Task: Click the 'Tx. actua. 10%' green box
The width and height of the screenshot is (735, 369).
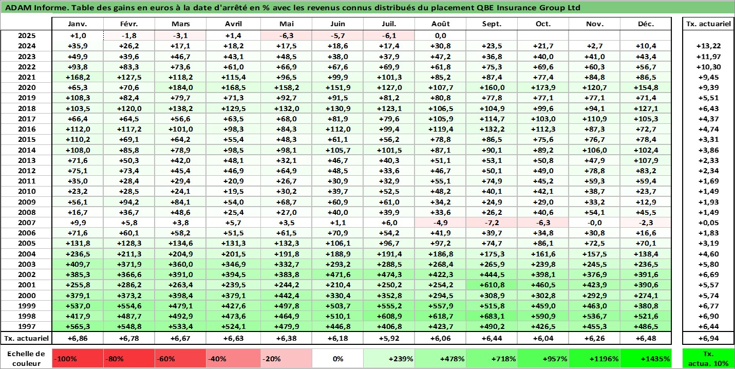Action: [709, 359]
